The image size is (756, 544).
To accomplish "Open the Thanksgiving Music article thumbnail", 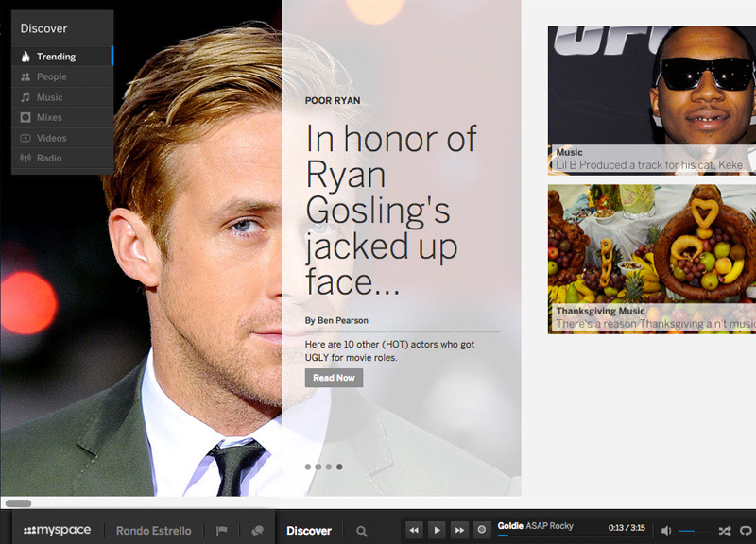I will [x=652, y=259].
